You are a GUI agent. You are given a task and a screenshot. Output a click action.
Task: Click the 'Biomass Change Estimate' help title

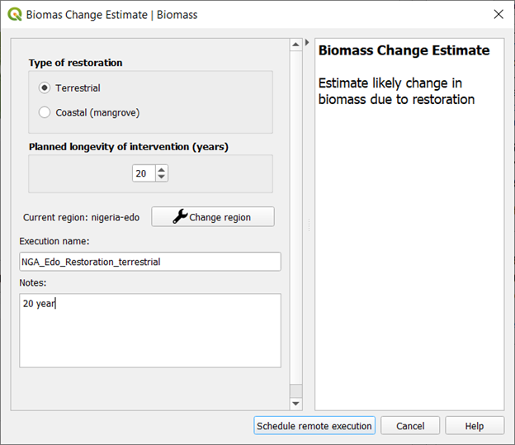click(x=404, y=50)
